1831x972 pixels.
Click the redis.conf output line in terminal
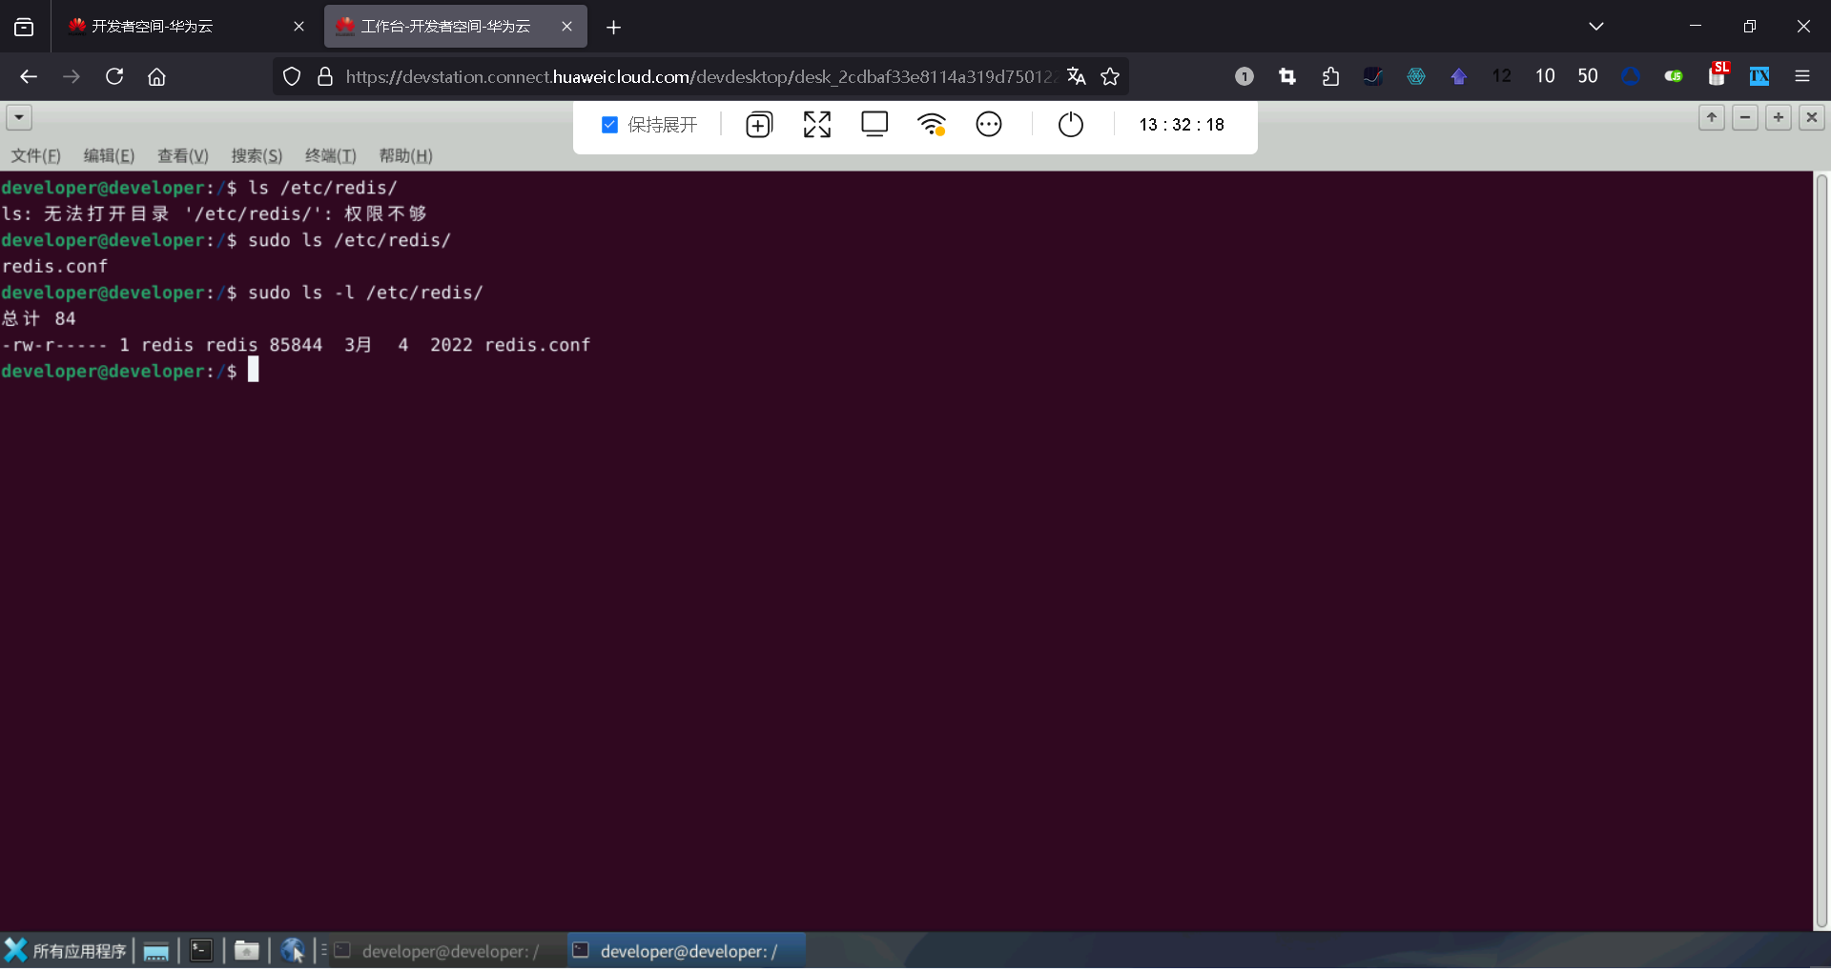[54, 267]
